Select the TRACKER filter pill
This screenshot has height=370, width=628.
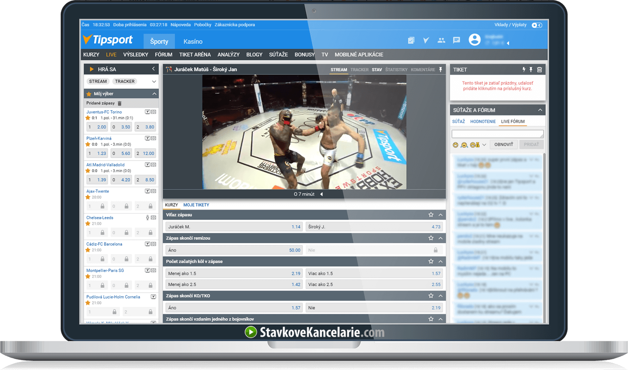(x=125, y=81)
